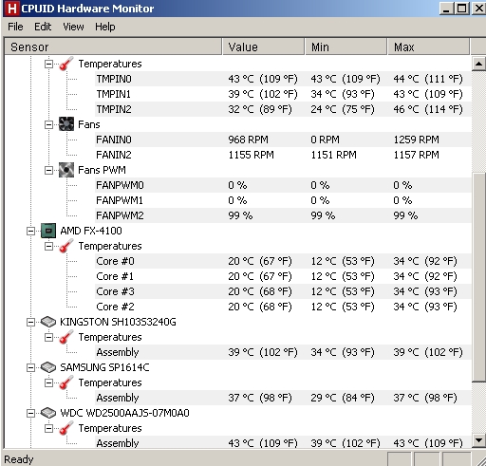Click the scrollbar down arrow
486x466 pixels.
click(x=478, y=440)
